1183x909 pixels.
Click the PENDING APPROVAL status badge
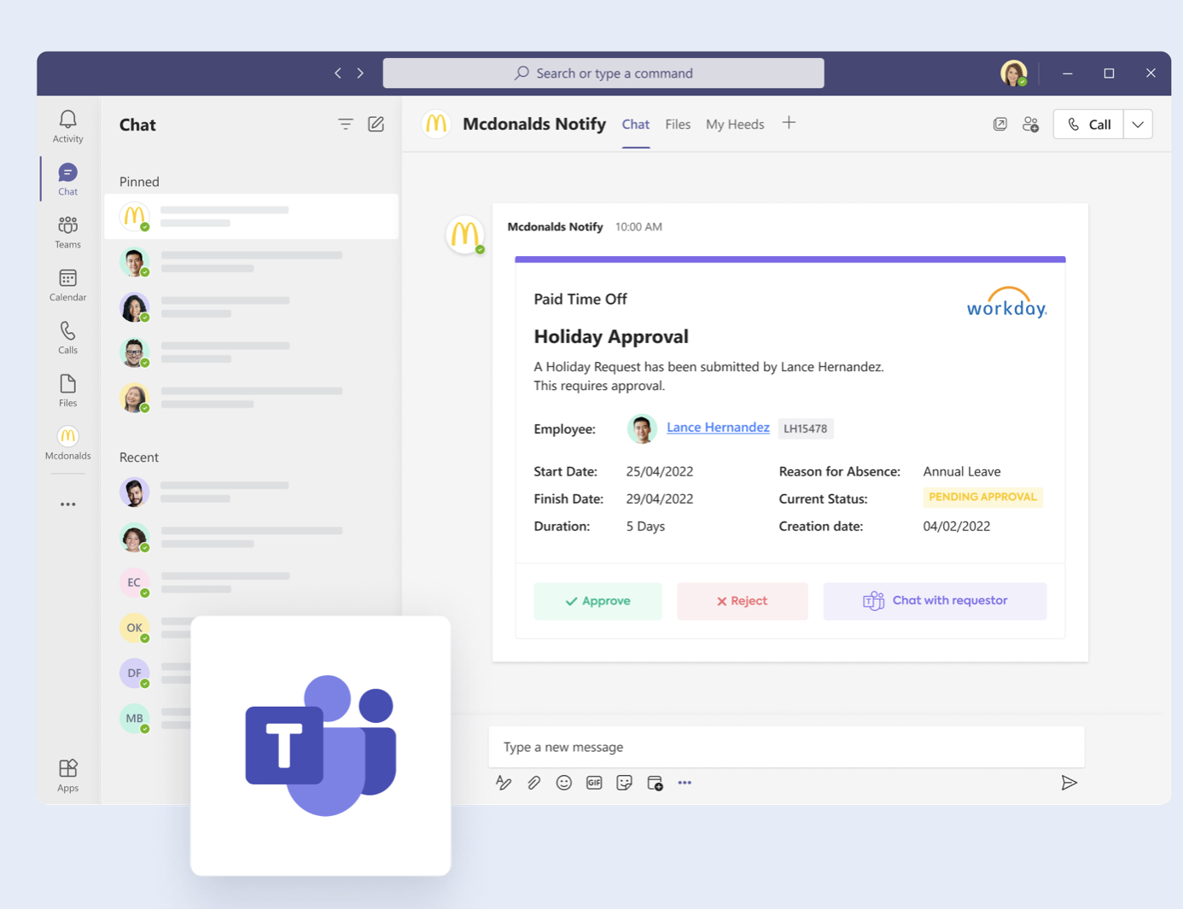click(x=982, y=498)
